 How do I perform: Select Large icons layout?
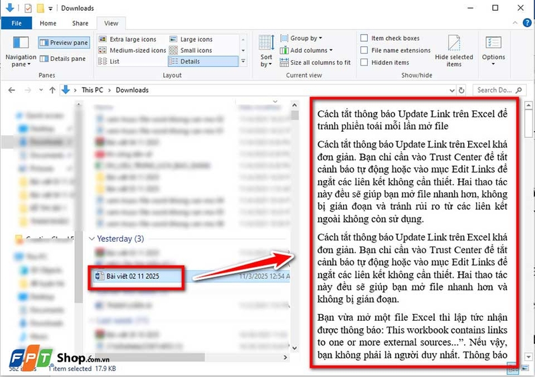click(191, 40)
